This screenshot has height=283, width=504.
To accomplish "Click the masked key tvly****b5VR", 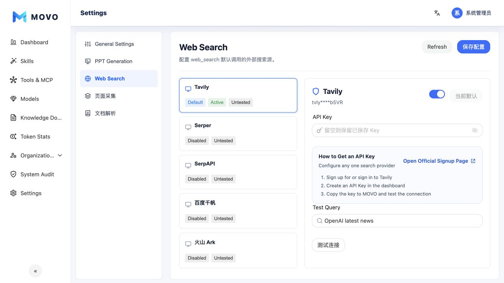I will pos(327,103).
